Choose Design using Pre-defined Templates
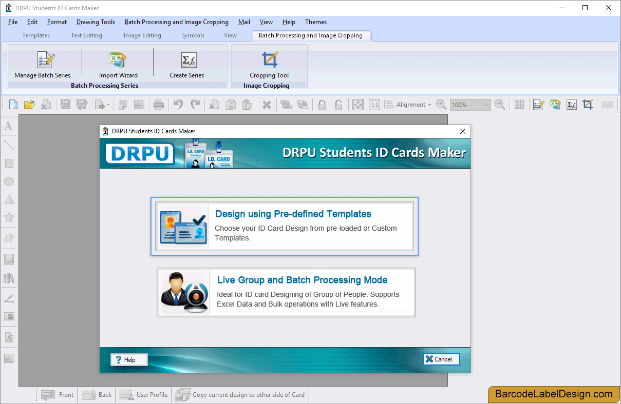621x404 pixels. click(285, 226)
